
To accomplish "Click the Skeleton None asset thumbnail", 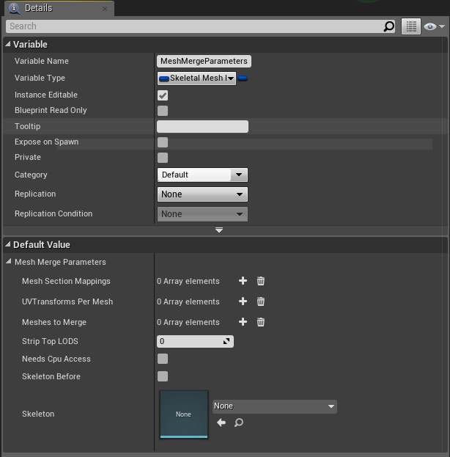I will point(184,414).
